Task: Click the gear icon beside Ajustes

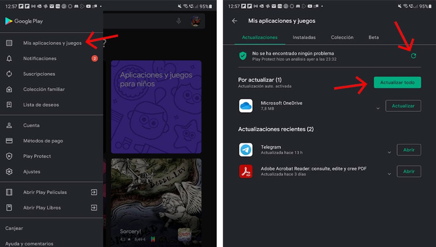Action: click(9, 172)
